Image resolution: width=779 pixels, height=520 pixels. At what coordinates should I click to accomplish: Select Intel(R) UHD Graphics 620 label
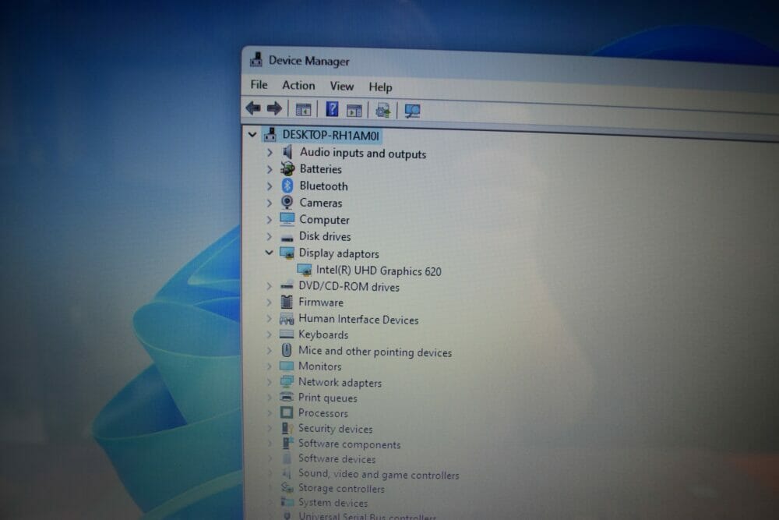point(379,271)
